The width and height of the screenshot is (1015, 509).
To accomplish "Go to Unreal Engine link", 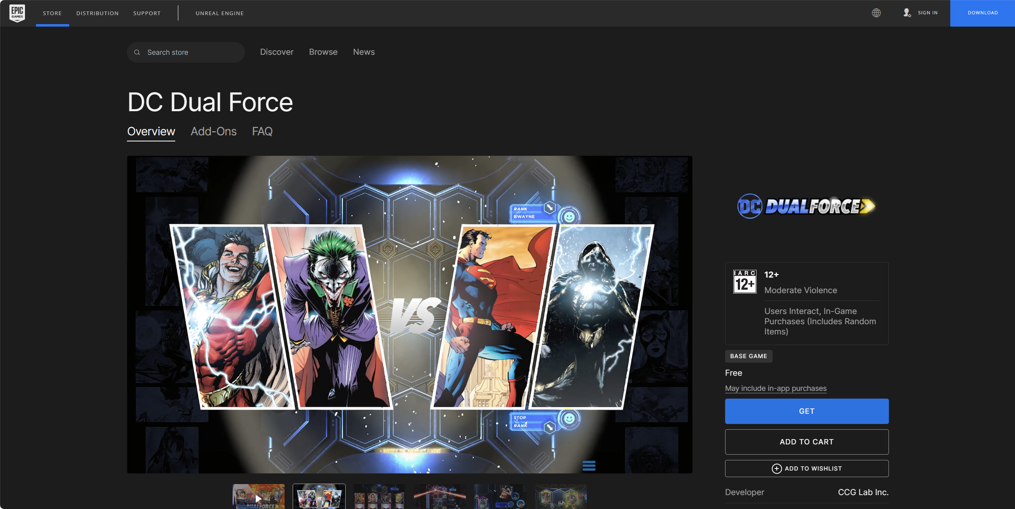I will click(219, 13).
